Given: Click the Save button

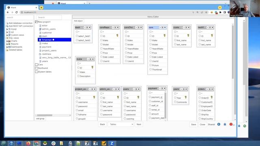Looking at the screenshot, I should (193, 125).
